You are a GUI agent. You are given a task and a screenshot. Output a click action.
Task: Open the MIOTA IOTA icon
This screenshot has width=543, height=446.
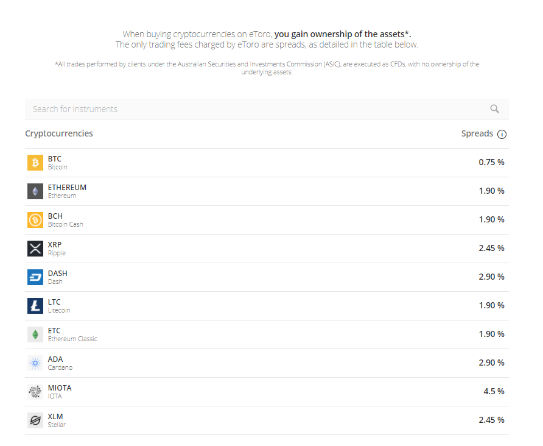click(35, 392)
